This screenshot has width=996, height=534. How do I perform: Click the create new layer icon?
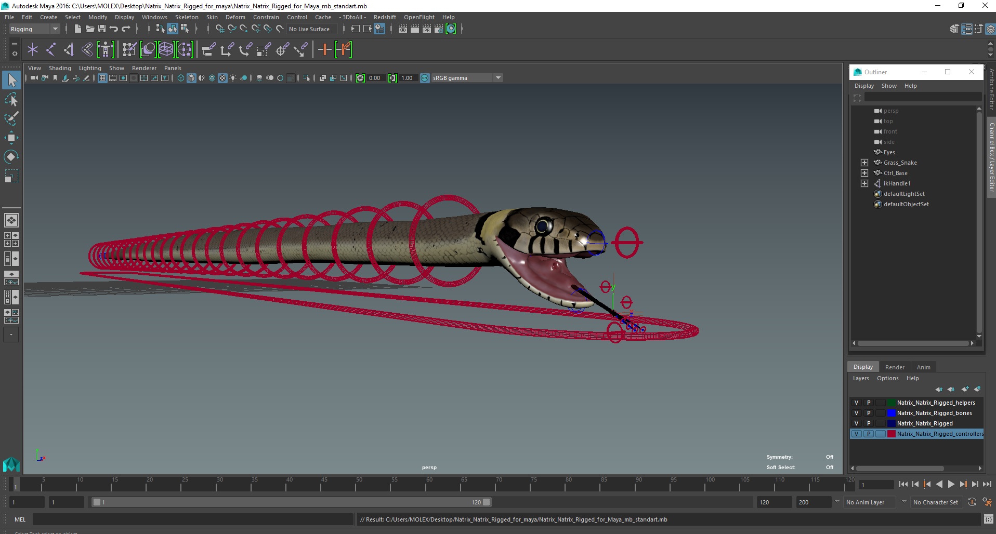(x=965, y=389)
